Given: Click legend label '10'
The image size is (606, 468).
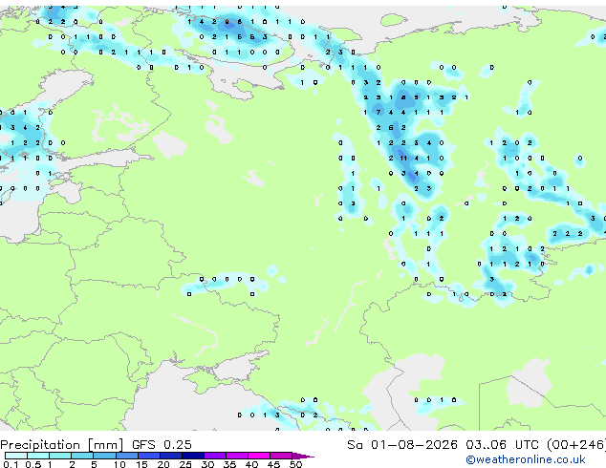Looking at the screenshot, I should (x=119, y=464).
